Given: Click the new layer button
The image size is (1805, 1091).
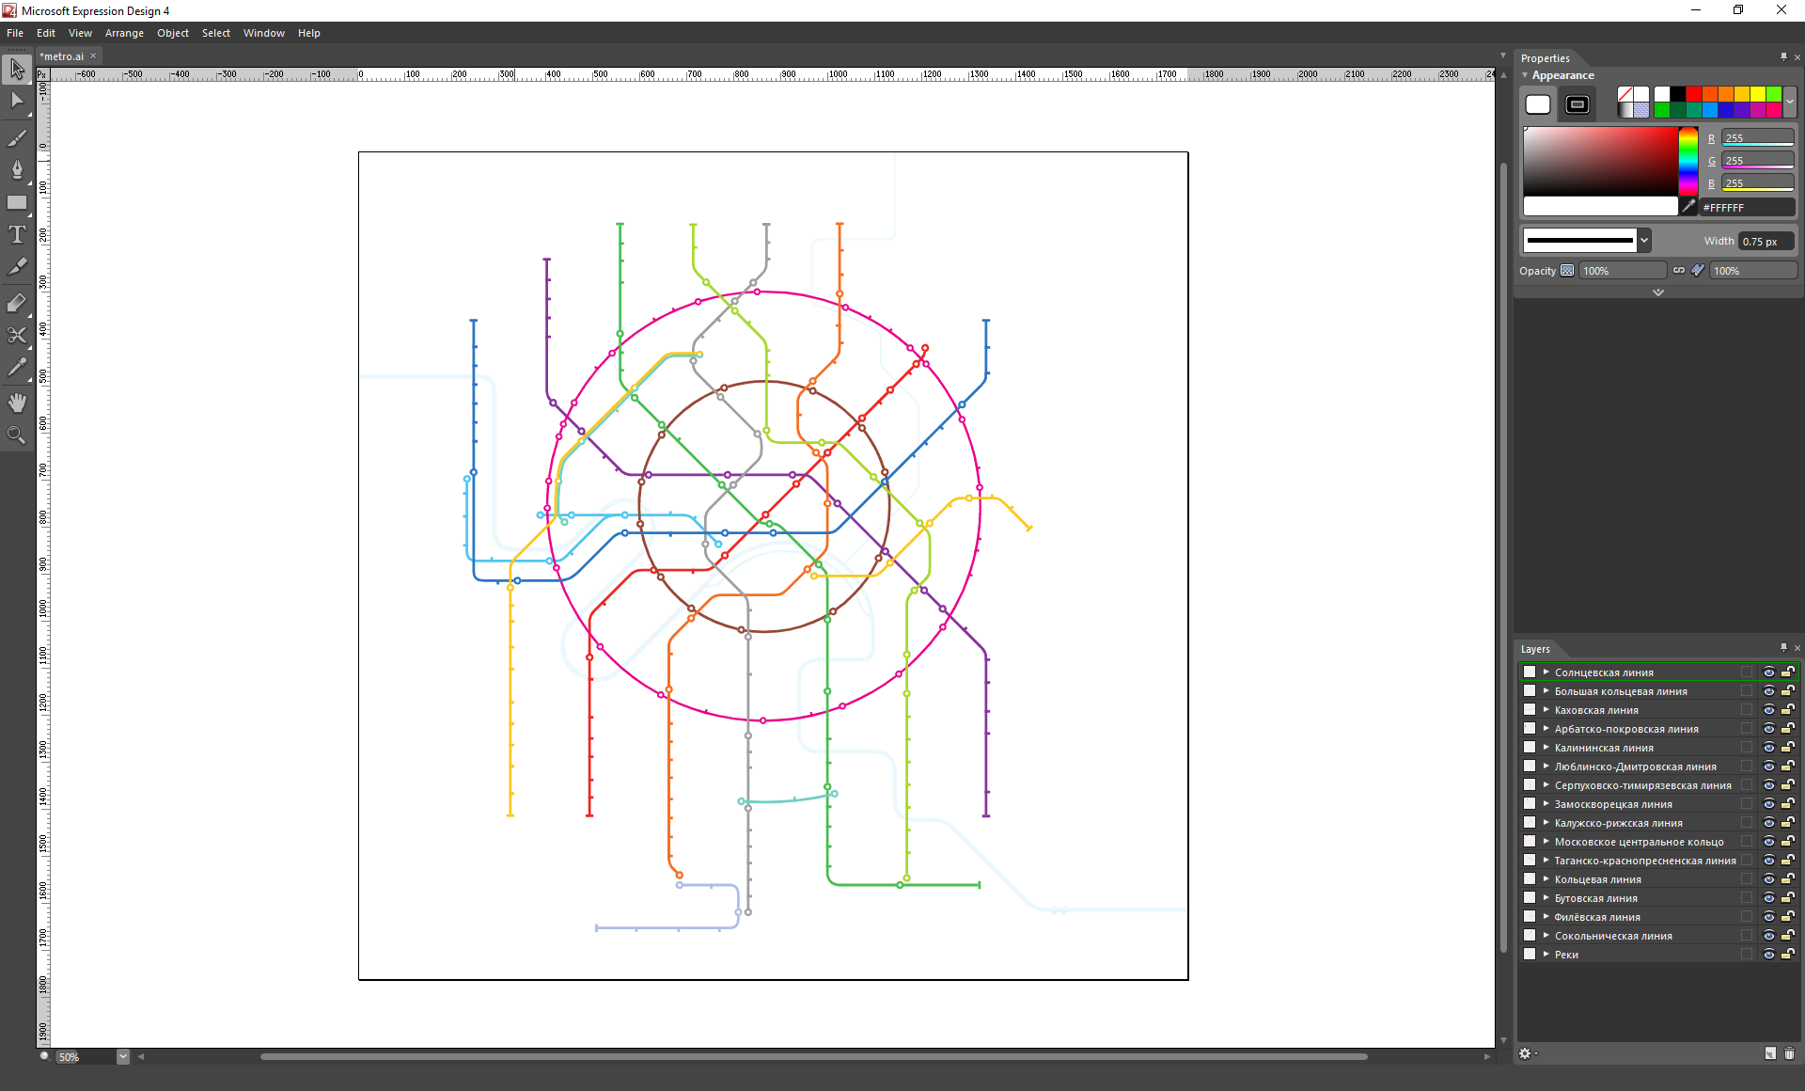Looking at the screenshot, I should coord(1770,1053).
